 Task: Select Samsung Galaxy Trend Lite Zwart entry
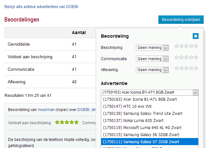(143, 113)
